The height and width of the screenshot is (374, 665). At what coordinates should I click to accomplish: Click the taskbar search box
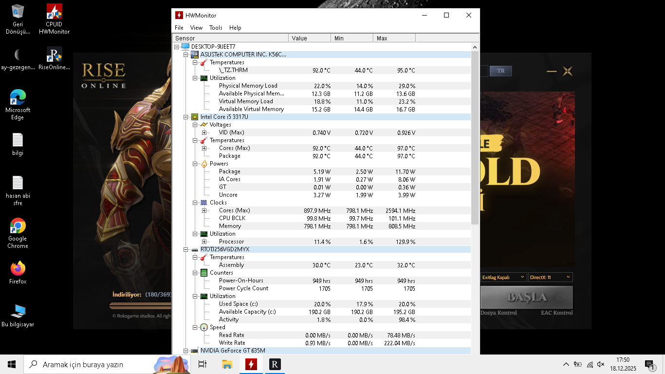tap(107, 364)
